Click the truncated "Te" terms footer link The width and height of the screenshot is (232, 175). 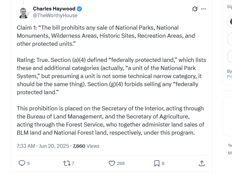230,145
